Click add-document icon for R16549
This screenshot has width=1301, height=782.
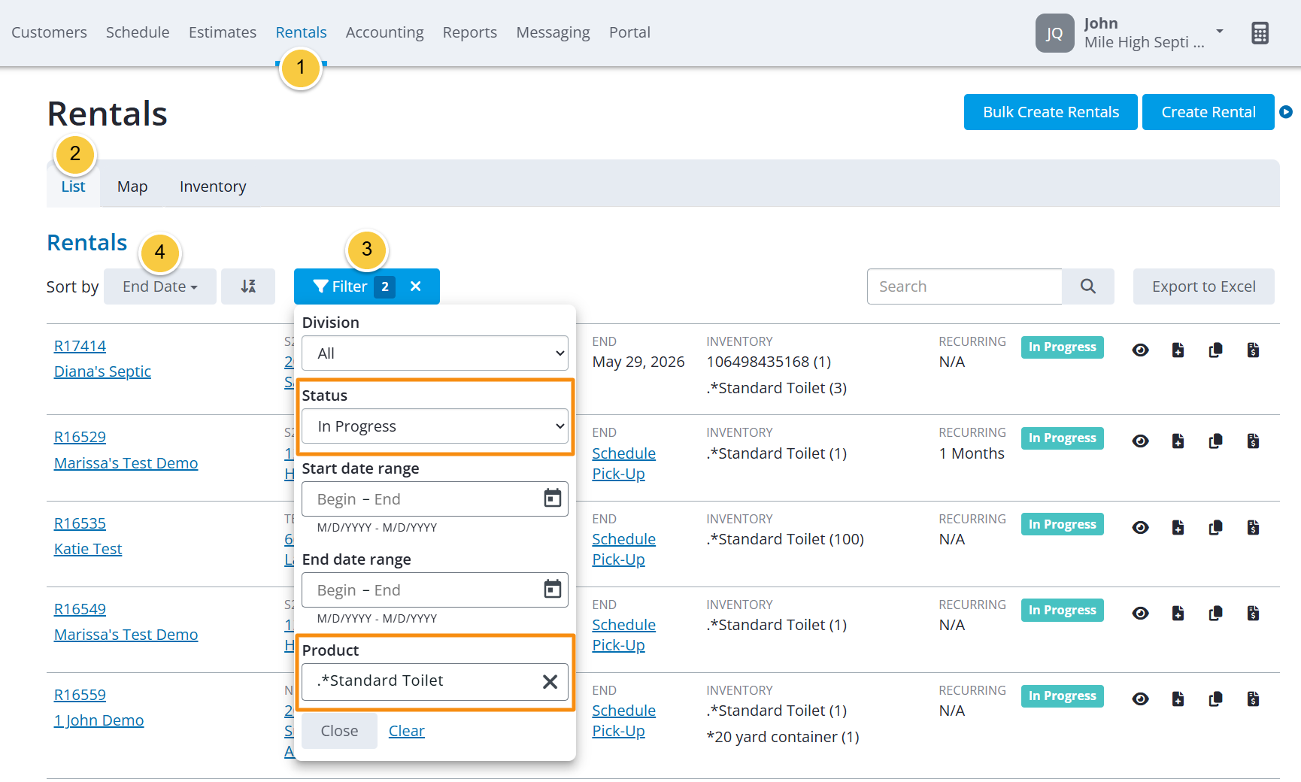1178,614
